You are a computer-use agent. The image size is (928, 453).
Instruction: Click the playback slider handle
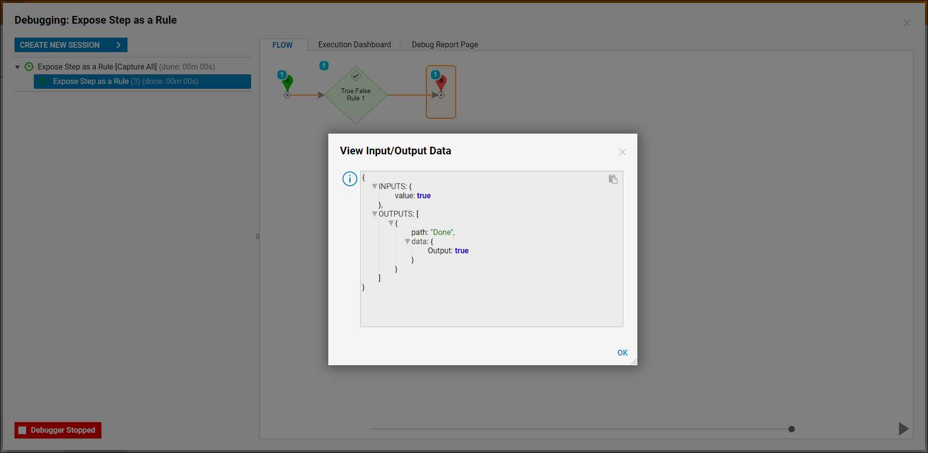[x=791, y=429]
